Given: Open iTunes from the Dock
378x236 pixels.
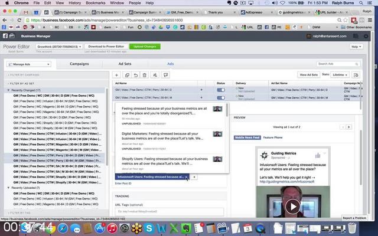Looking at the screenshot, I should [x=112, y=228].
